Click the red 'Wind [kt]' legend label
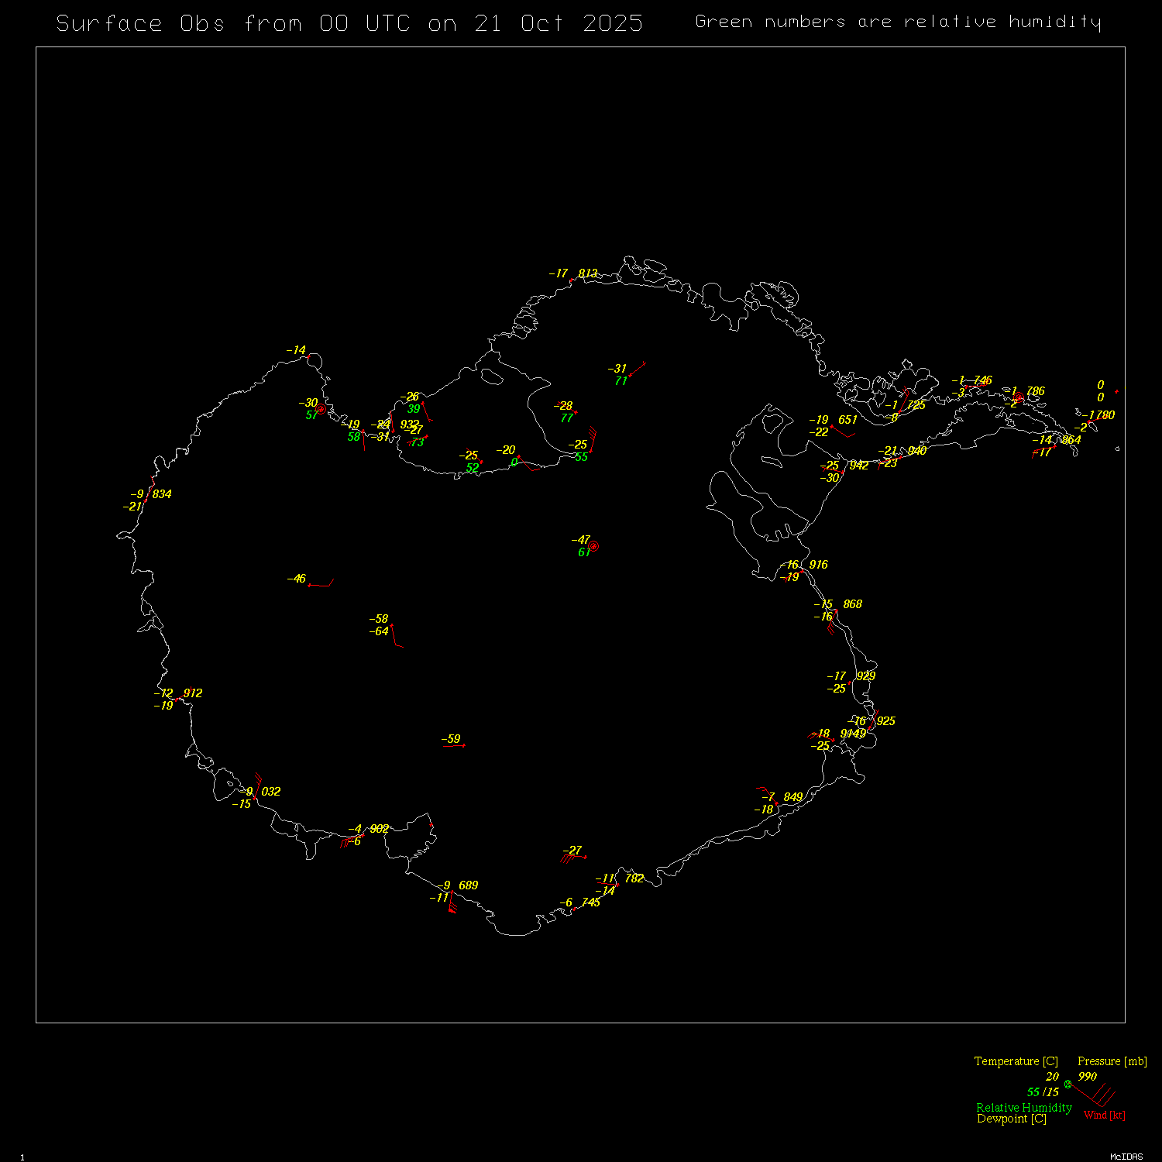 click(1104, 1115)
